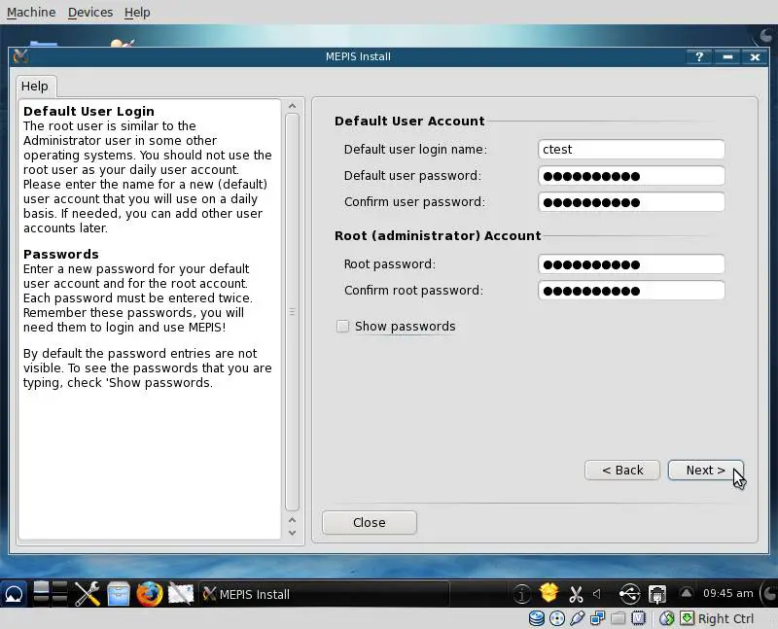Click the question mark help title button

tap(699, 56)
